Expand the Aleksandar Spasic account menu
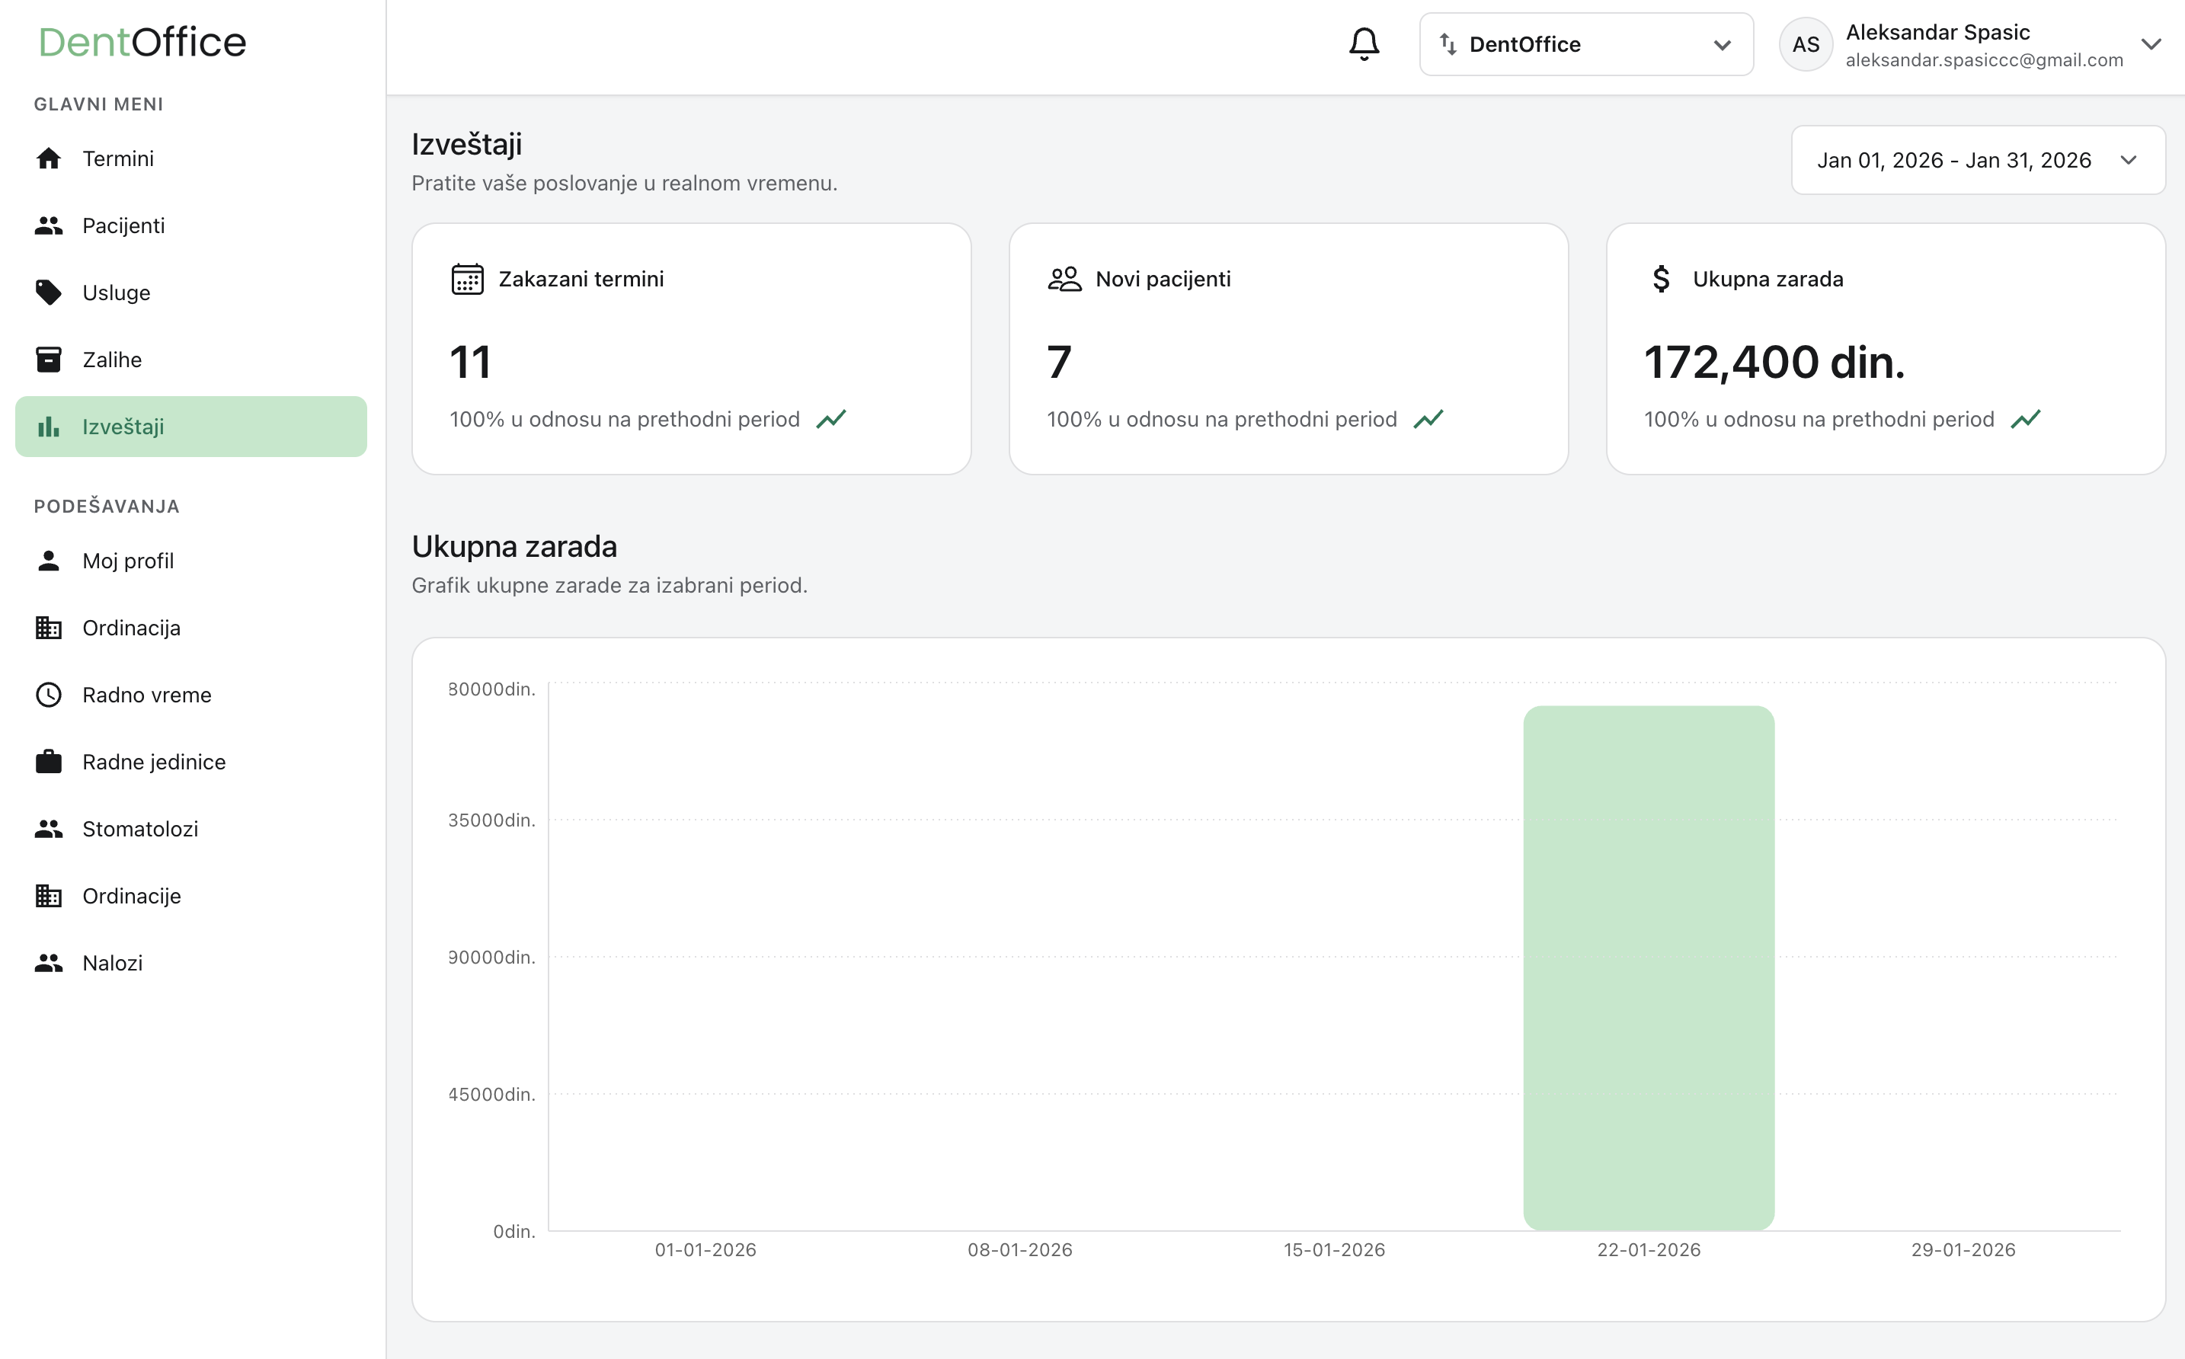 click(2151, 43)
